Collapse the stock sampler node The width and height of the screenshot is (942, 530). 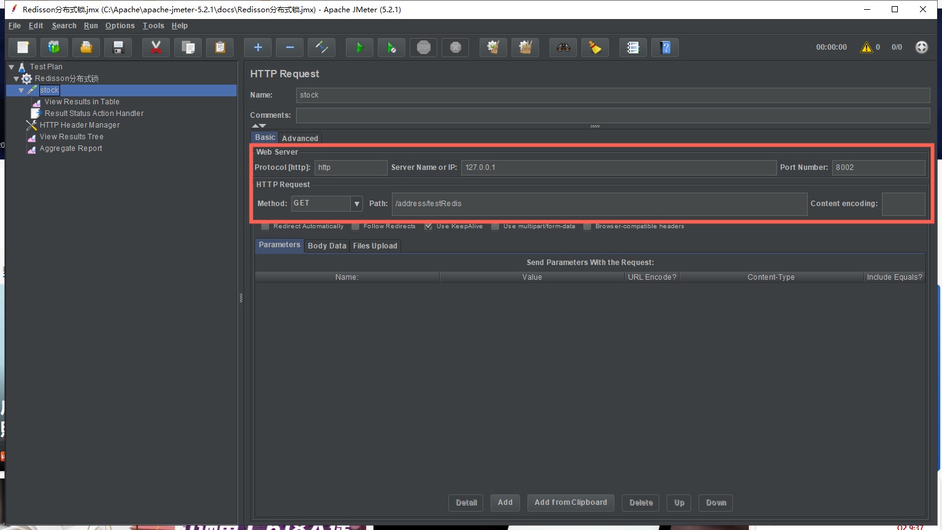21,90
